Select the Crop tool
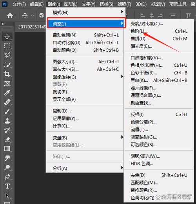This screenshot has width=196, height=204. 7,74
